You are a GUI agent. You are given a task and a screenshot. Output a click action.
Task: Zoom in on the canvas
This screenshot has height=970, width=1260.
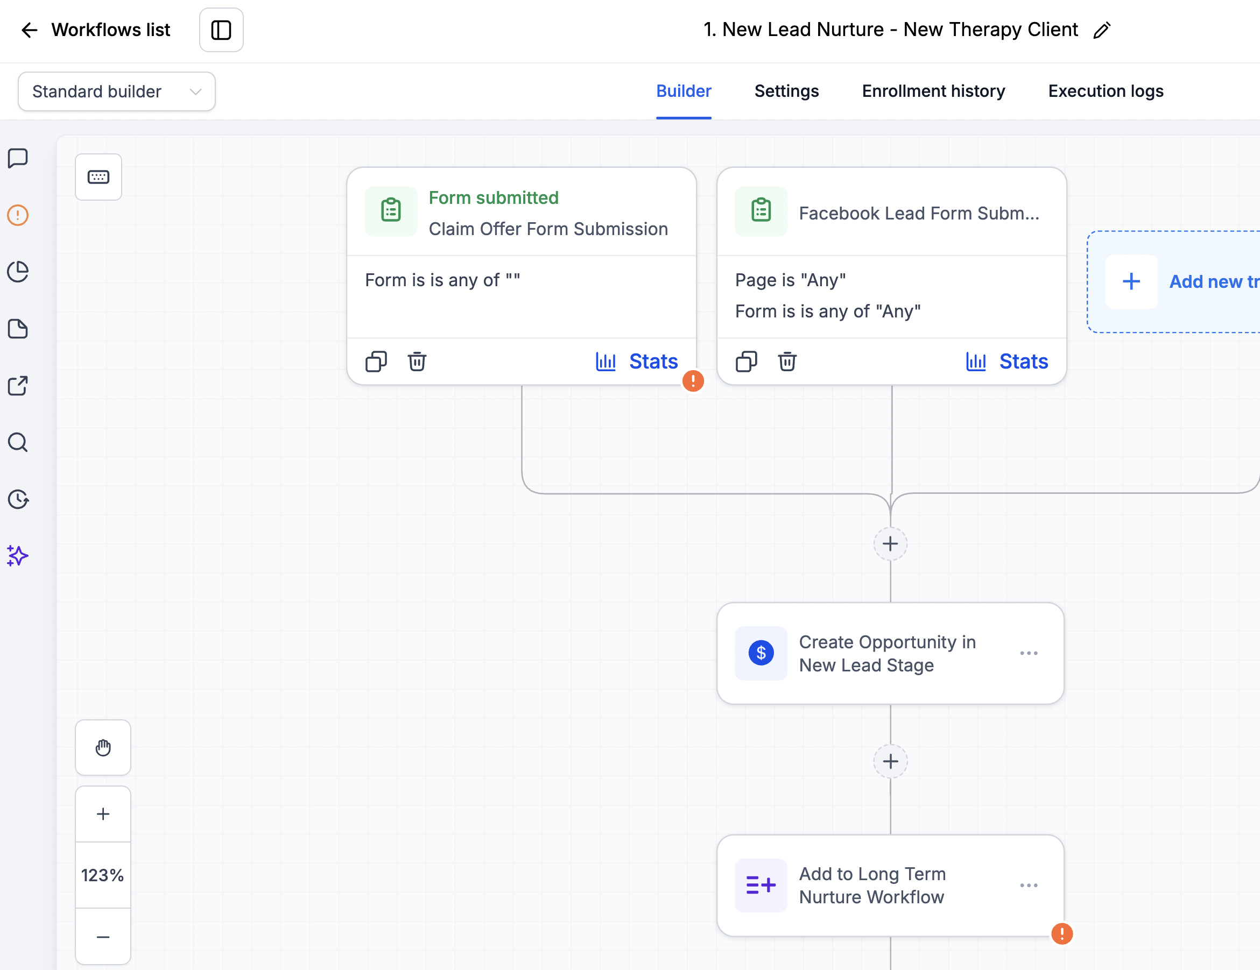pos(103,814)
